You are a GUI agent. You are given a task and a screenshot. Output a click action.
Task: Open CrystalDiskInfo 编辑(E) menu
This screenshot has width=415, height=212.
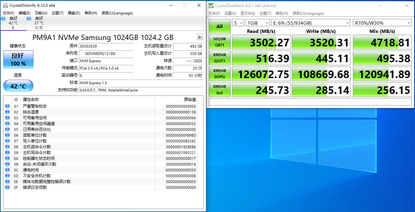coord(24,13)
